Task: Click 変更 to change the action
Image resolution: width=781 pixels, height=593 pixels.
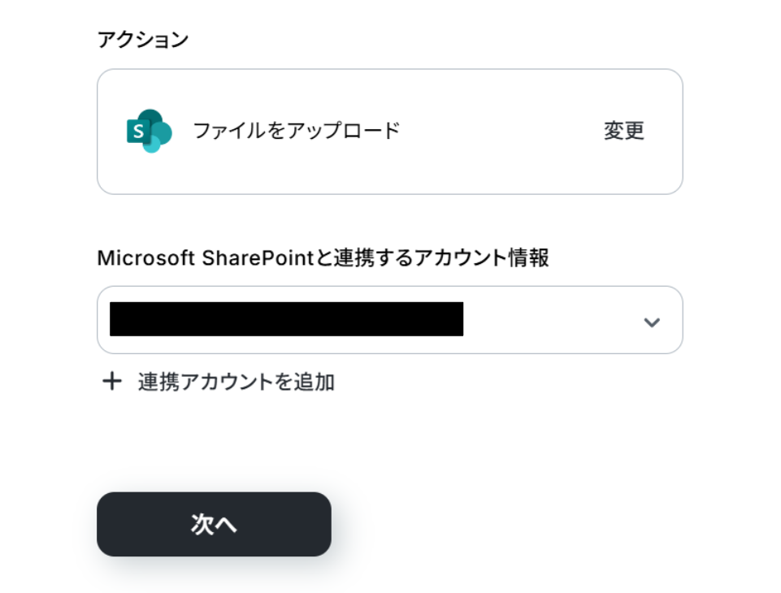Action: click(623, 131)
